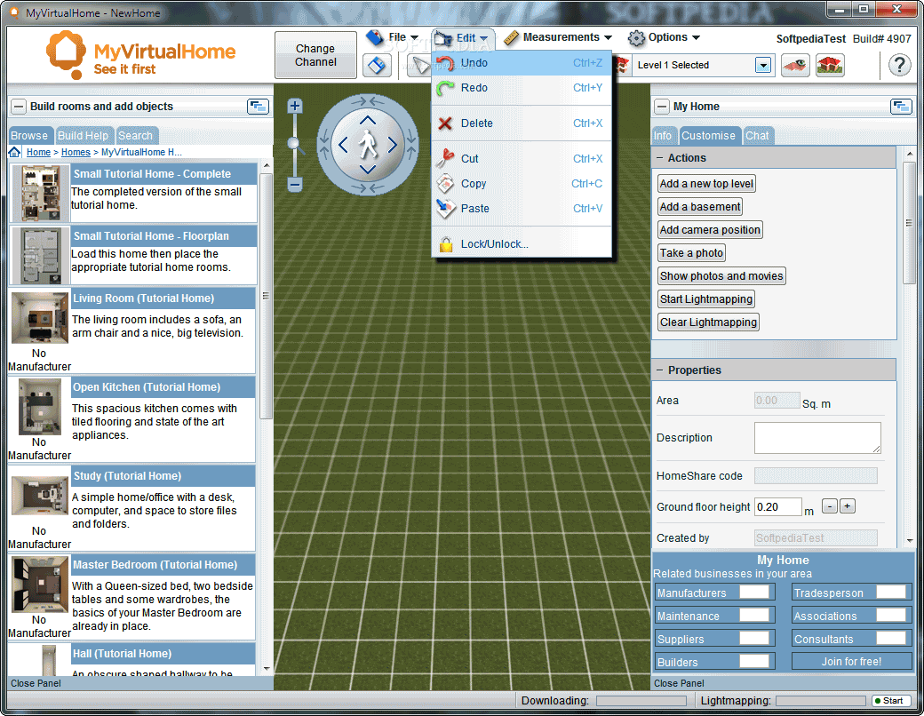Select Living Room (Tutorial Home) thumbnail
924x716 pixels.
pyautogui.click(x=39, y=318)
